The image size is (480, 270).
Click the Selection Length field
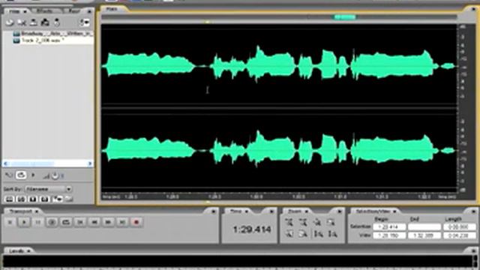coord(460,226)
